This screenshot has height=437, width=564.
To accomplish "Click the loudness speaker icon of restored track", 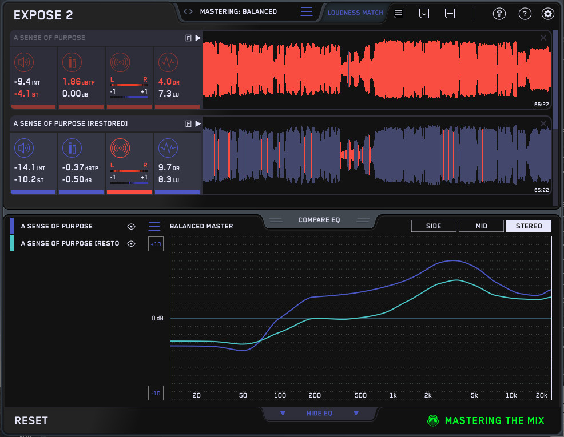I will point(23,148).
